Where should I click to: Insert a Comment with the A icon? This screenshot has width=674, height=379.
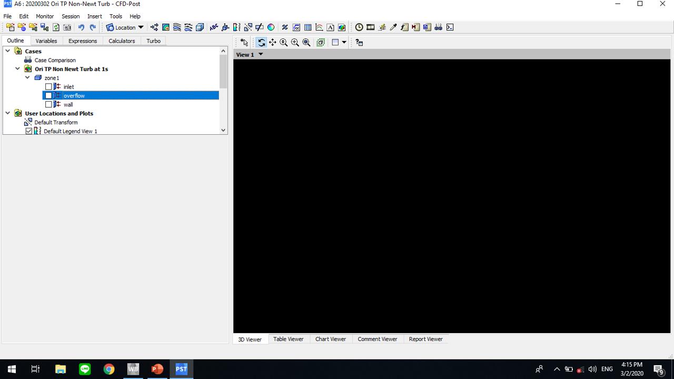(x=331, y=27)
